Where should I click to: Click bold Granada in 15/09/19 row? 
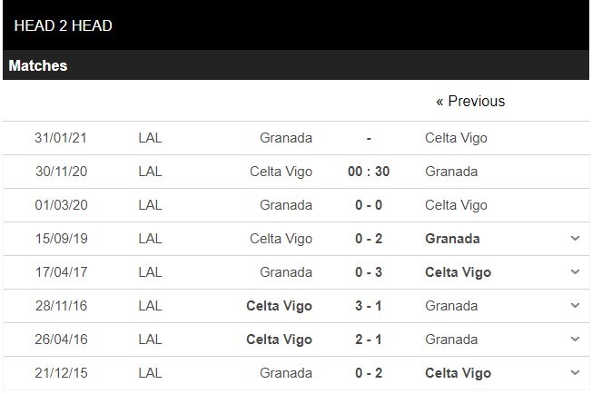click(x=452, y=239)
